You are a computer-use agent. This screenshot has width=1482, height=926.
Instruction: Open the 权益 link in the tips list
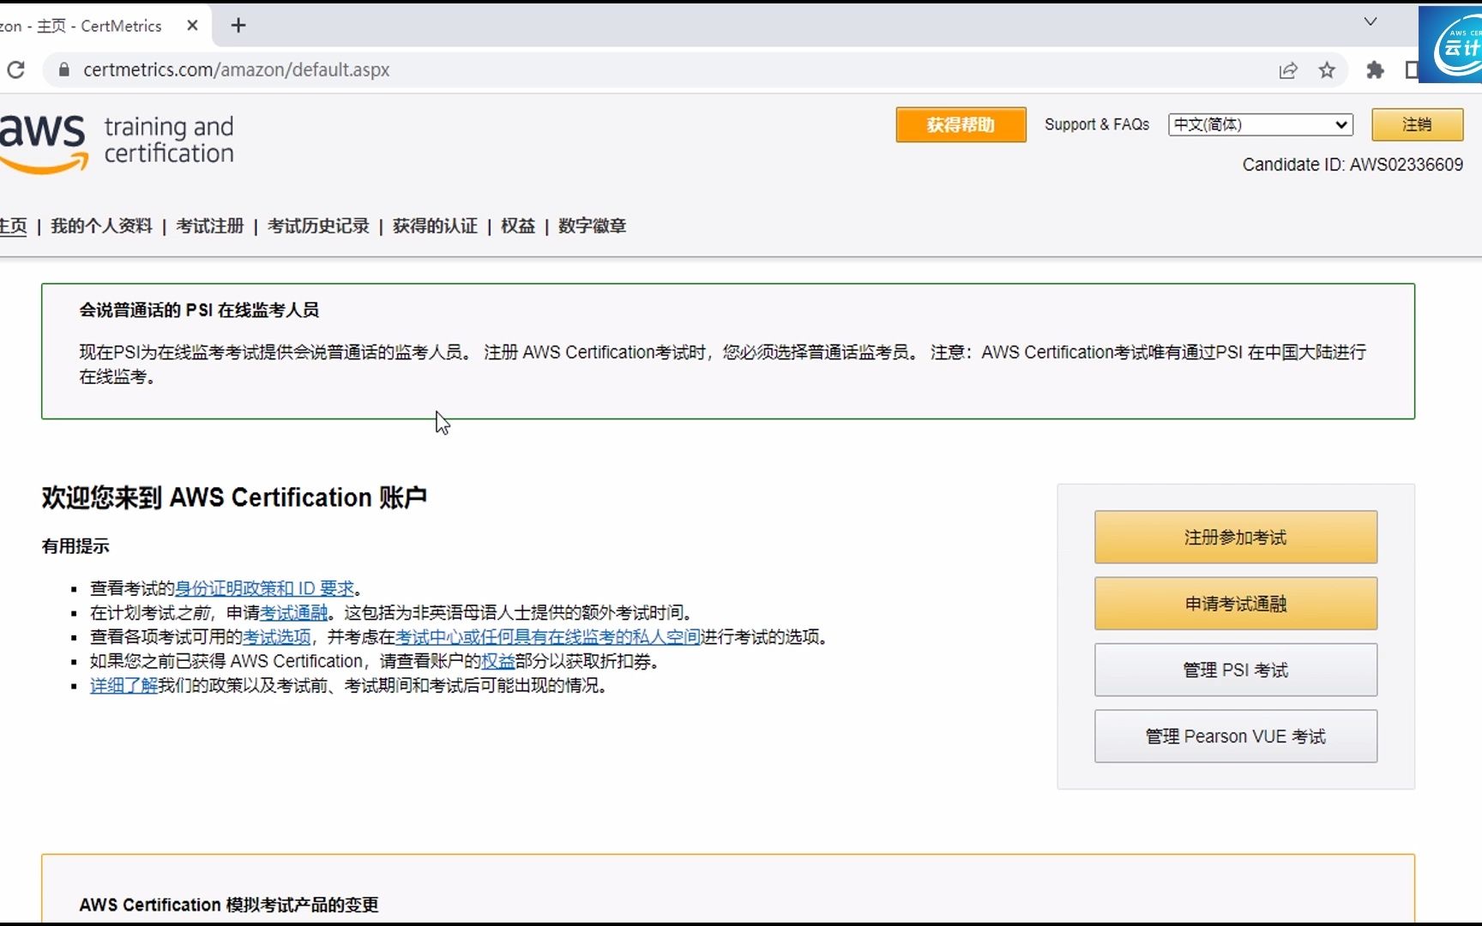pyautogui.click(x=498, y=661)
